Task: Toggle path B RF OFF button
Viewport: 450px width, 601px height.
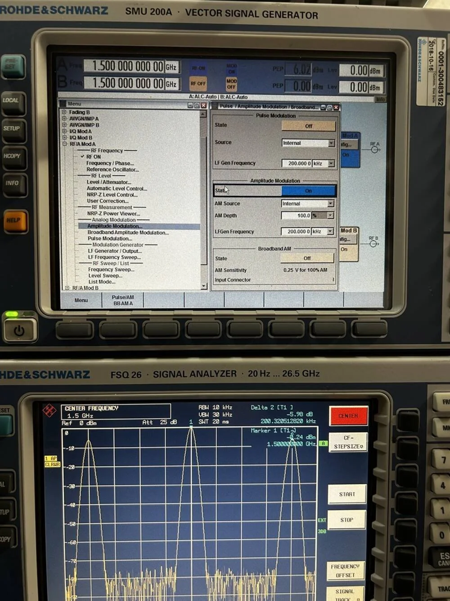Action: [x=198, y=83]
